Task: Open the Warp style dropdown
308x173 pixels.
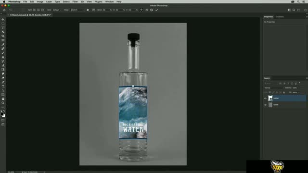Action: (77, 10)
